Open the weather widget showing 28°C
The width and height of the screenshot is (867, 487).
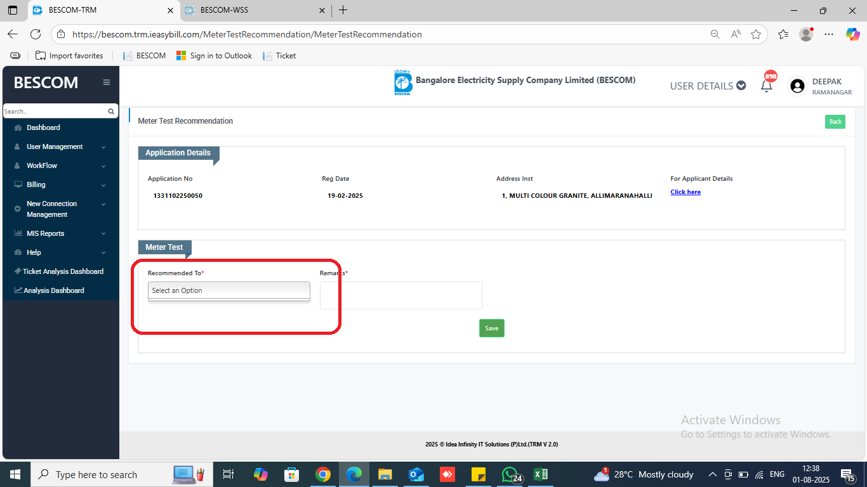coord(644,474)
